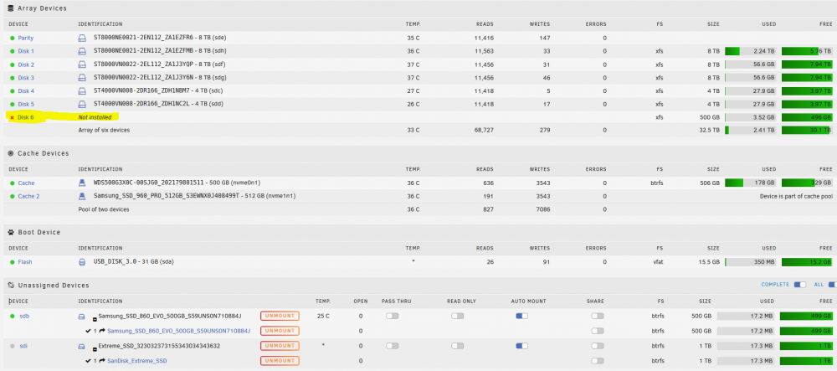
Task: Click the Disk 1 used space bar
Action: pos(751,51)
